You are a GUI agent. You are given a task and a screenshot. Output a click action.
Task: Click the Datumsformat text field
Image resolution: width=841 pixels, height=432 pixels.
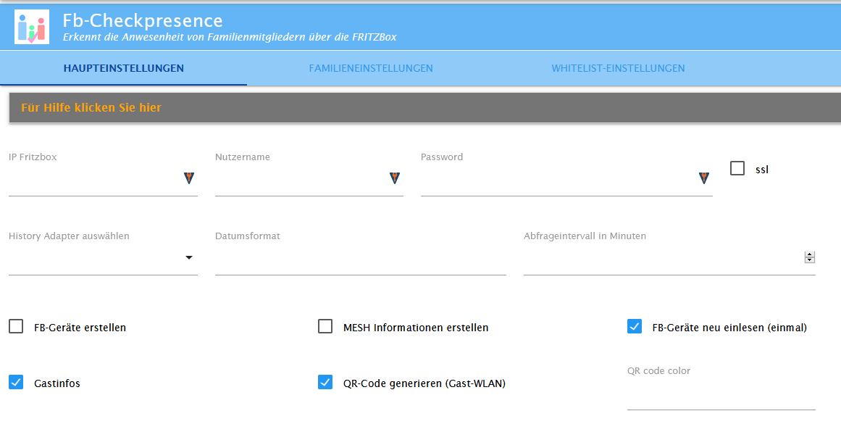pos(361,258)
